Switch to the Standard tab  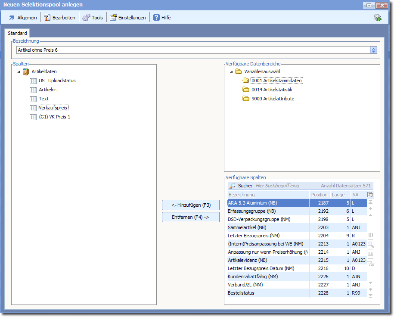tap(17, 33)
